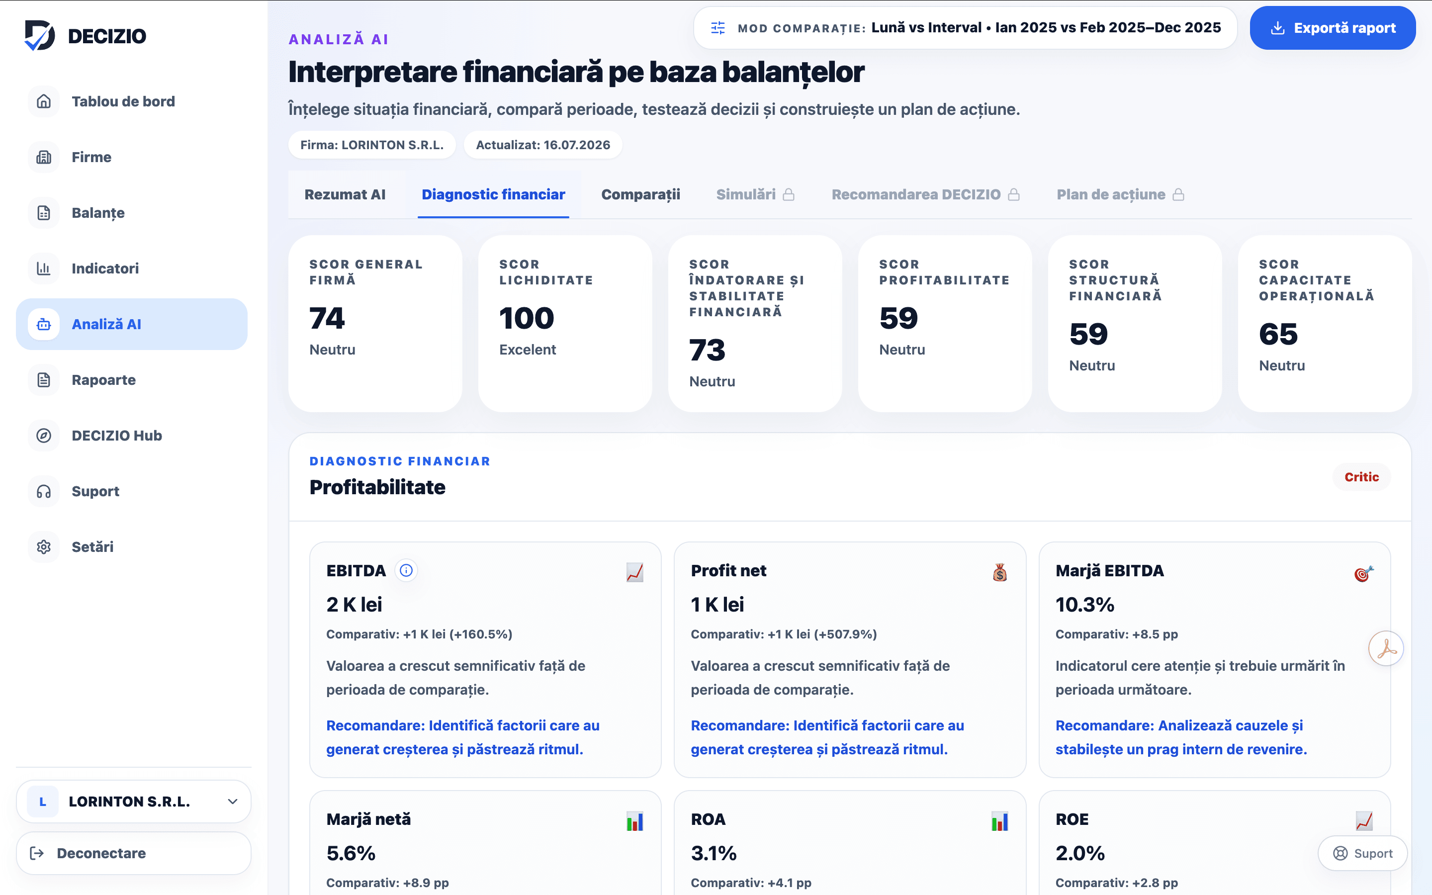1432x895 pixels.
Task: Click the Marjă EBITDA value 10.3%
Action: point(1084,604)
